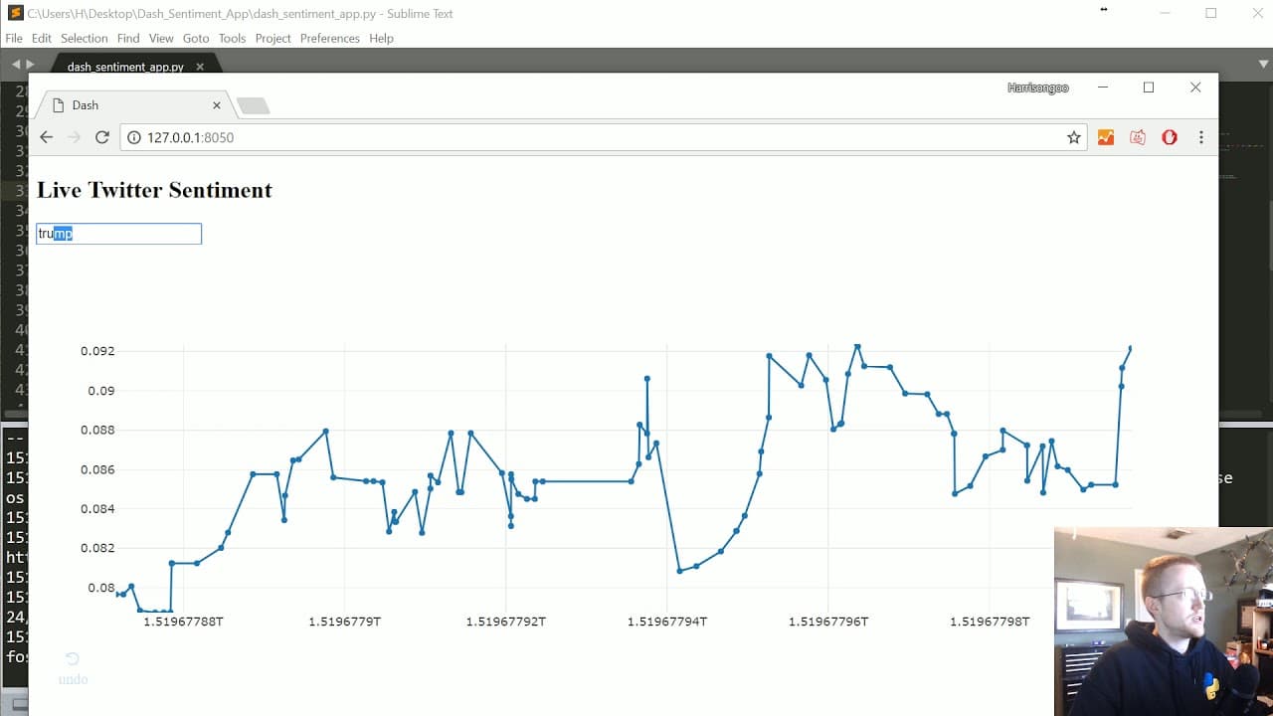Bookmark page with the star icon
Viewport: 1273px width, 716px height.
[x=1073, y=137]
